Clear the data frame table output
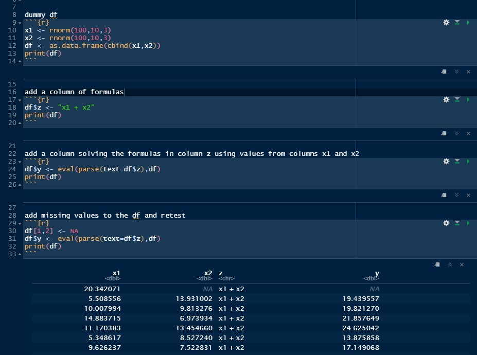 pyautogui.click(x=462, y=264)
